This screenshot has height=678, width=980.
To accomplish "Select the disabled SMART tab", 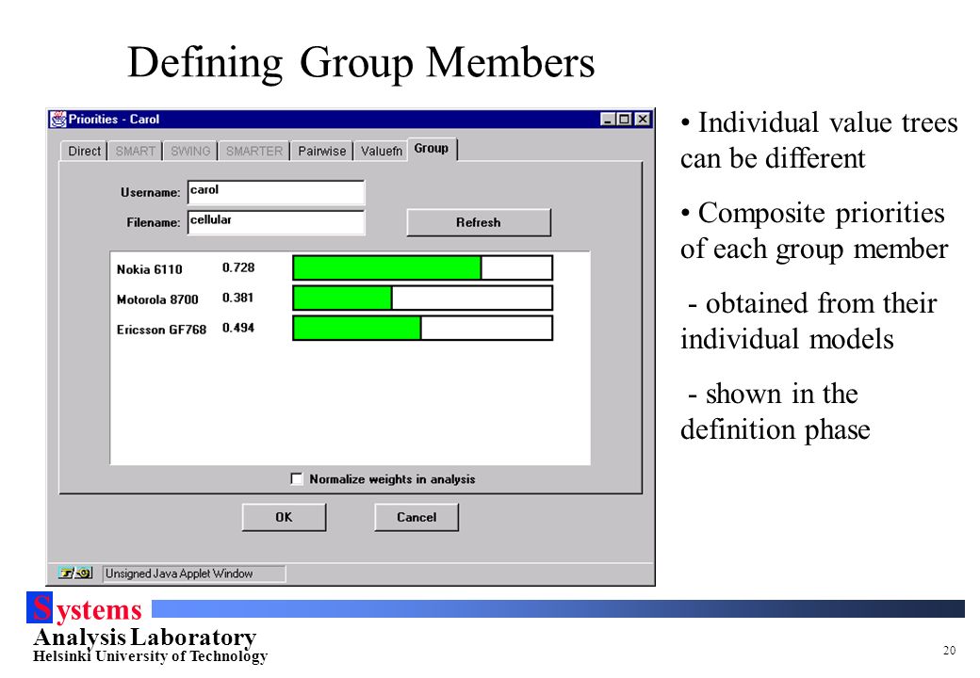I will click(x=135, y=151).
